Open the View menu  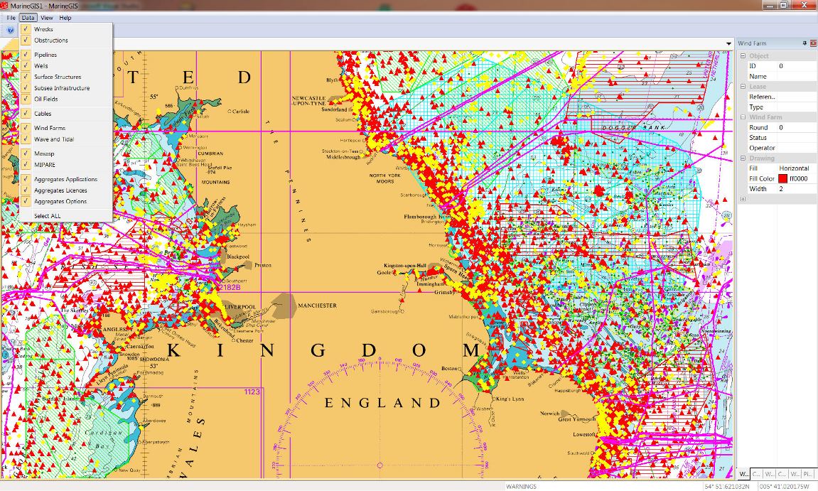point(46,18)
